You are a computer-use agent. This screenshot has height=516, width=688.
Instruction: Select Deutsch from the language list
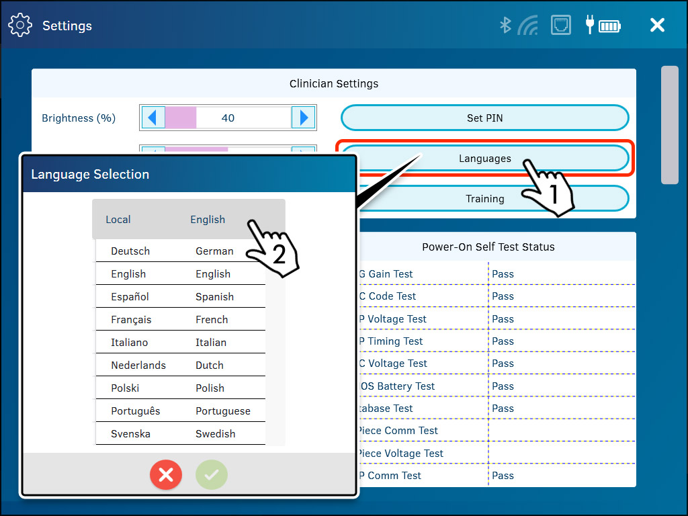[180, 251]
